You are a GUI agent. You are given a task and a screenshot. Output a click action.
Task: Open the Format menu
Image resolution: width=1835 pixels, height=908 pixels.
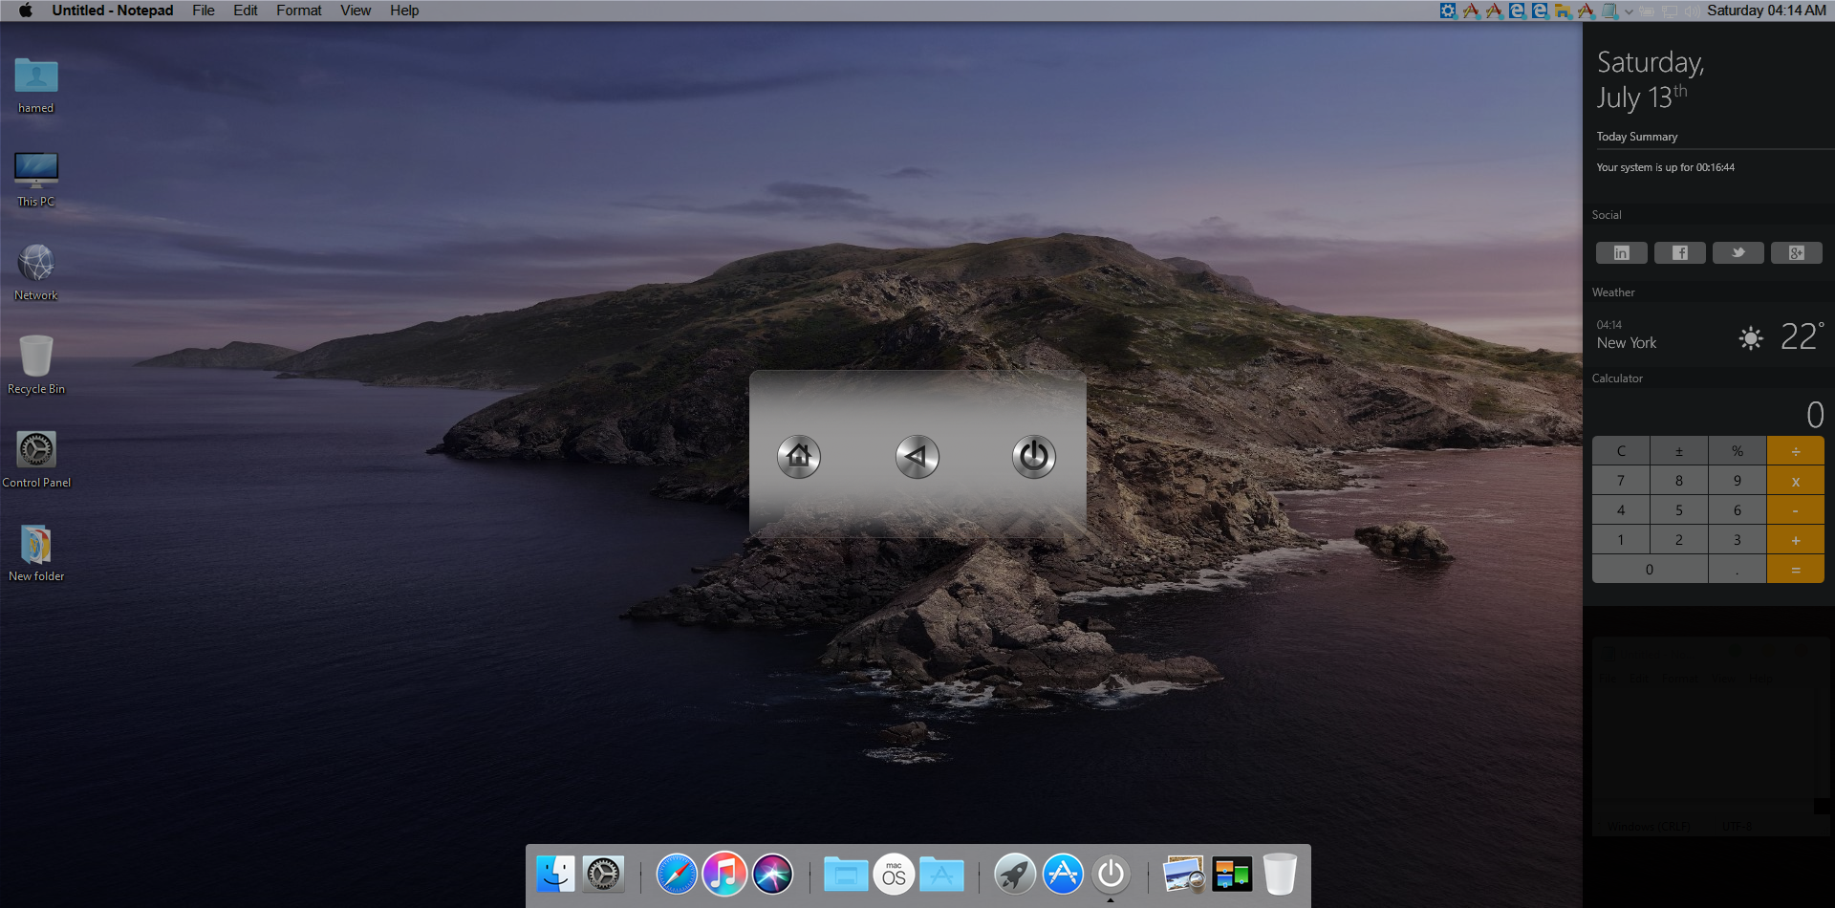tap(298, 11)
